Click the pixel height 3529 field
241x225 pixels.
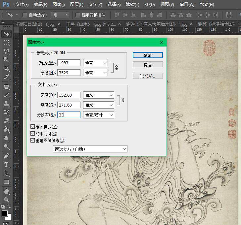[69, 73]
